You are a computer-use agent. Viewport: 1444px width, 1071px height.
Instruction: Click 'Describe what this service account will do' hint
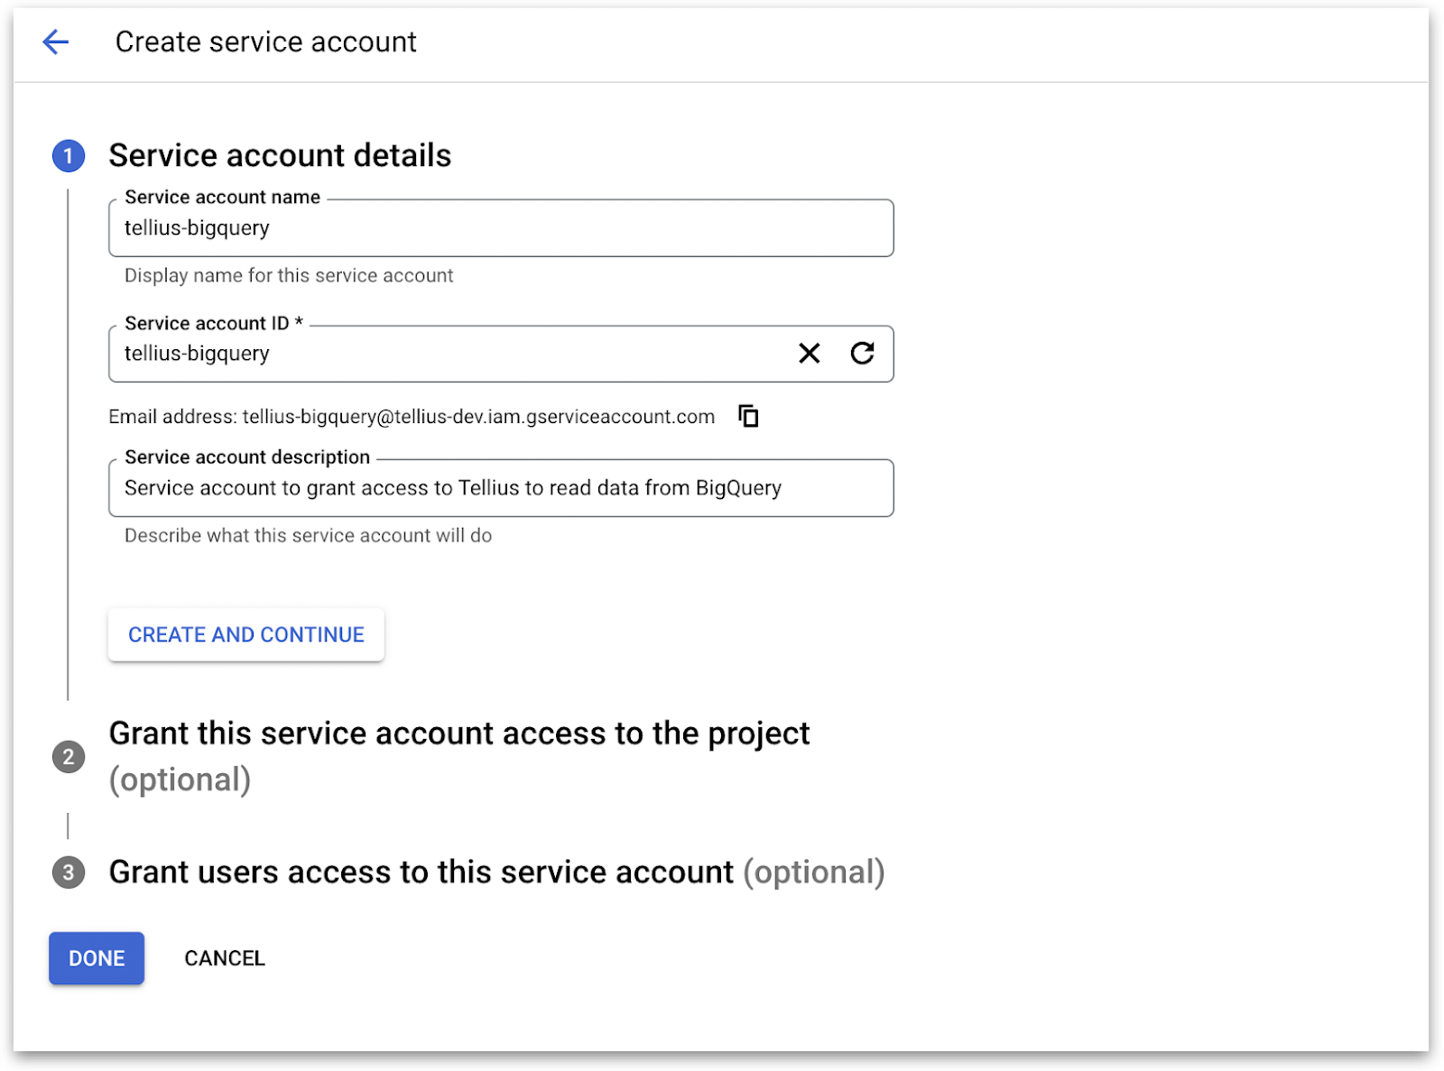[308, 536]
